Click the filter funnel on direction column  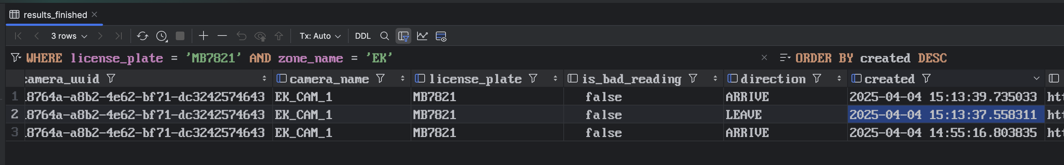(x=817, y=78)
